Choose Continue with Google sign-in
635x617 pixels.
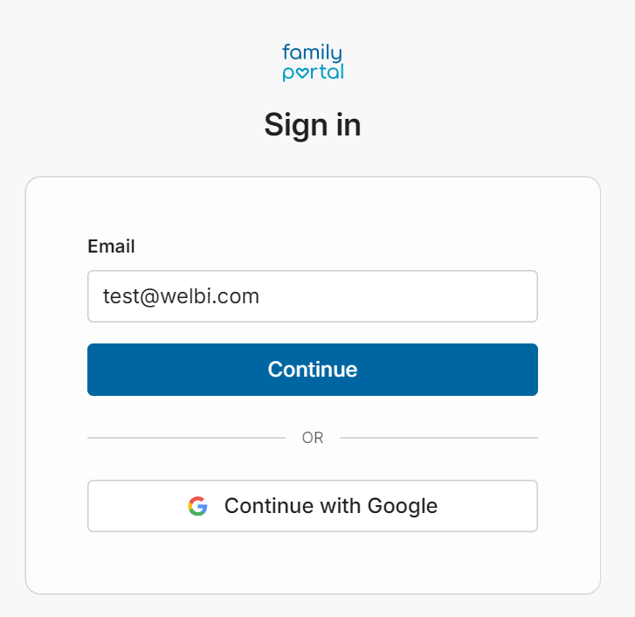[x=312, y=506]
